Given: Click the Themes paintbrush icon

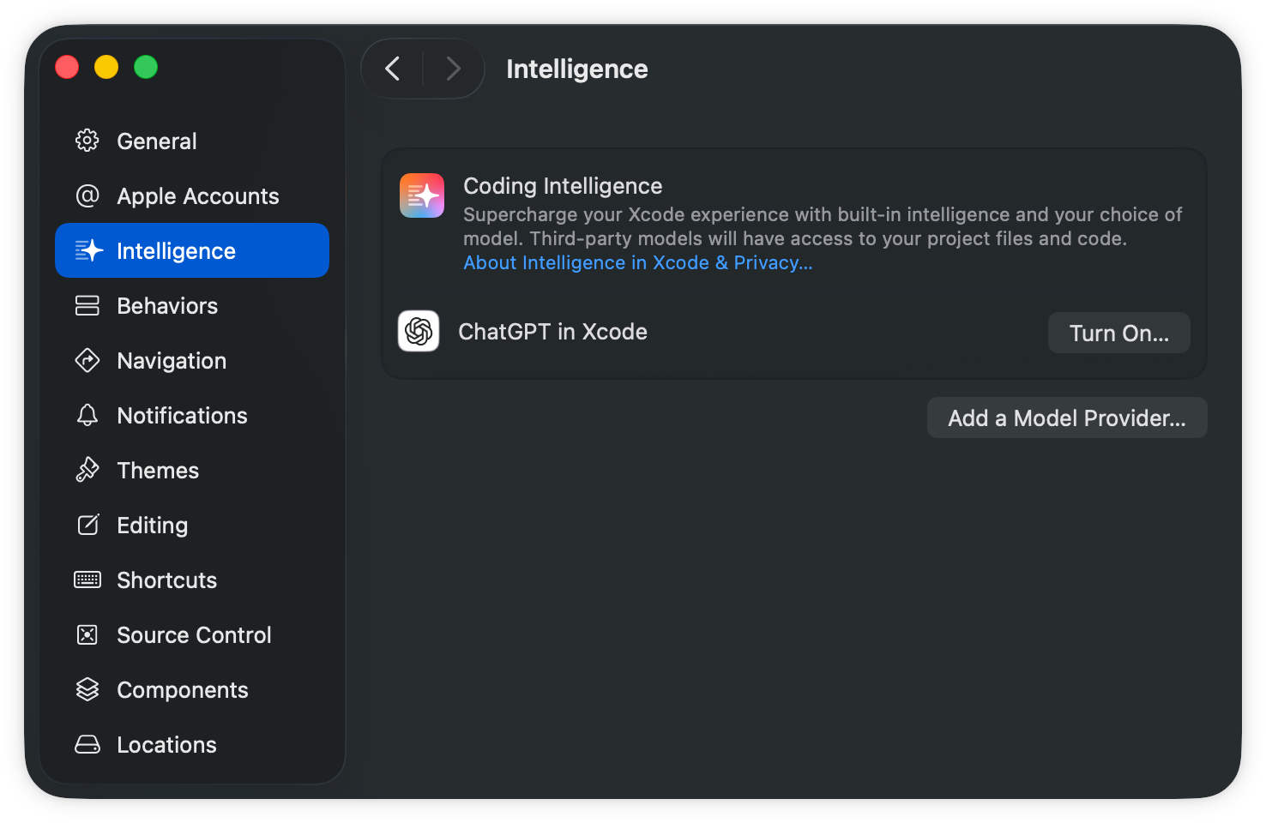Looking at the screenshot, I should click(x=87, y=470).
